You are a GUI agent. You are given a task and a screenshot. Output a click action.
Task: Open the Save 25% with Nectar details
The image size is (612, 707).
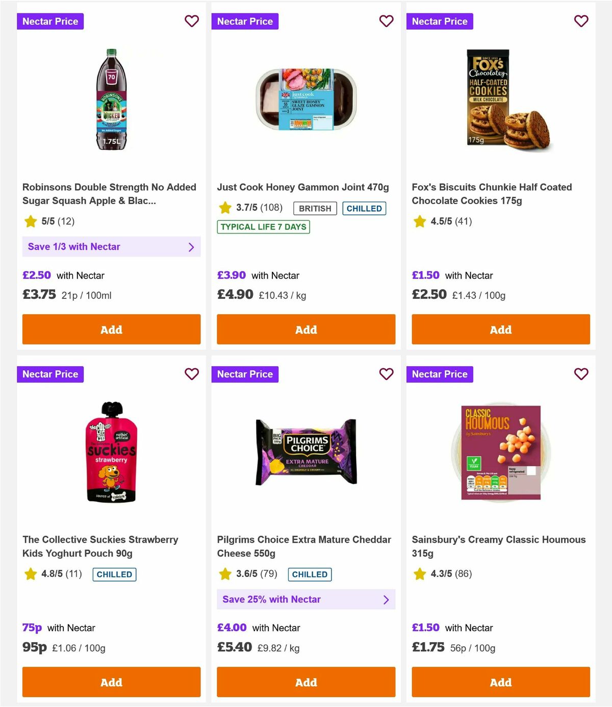tap(305, 599)
